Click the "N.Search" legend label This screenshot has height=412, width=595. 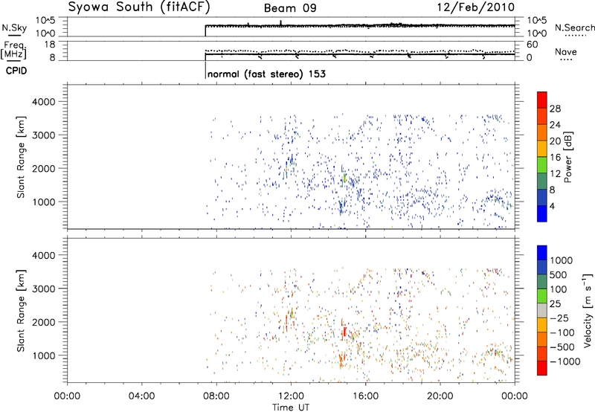point(574,28)
